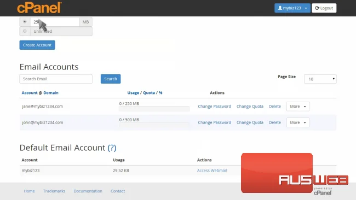Select the MB quota radio button
This screenshot has width=356, height=200.
25,21
